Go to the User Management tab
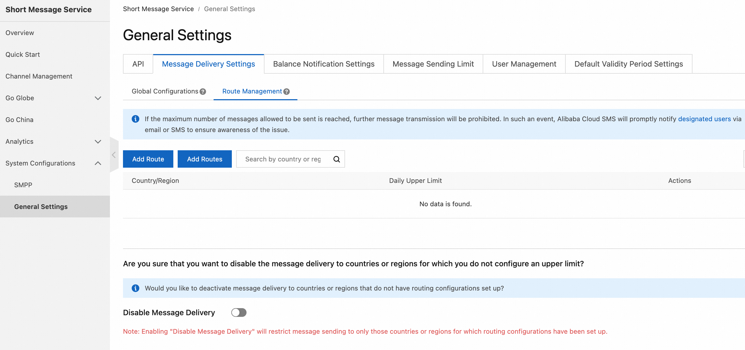This screenshot has width=745, height=350. click(x=524, y=64)
